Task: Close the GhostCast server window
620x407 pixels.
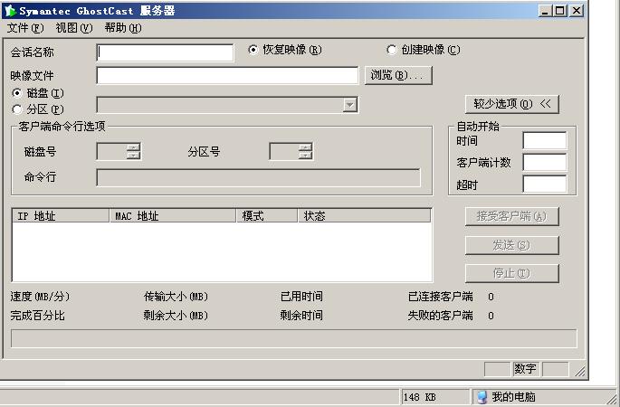Action: 577,11
